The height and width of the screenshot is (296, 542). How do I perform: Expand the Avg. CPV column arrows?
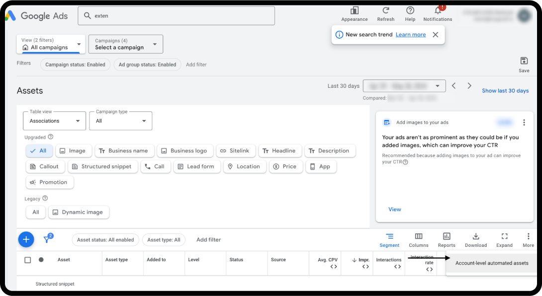click(333, 267)
